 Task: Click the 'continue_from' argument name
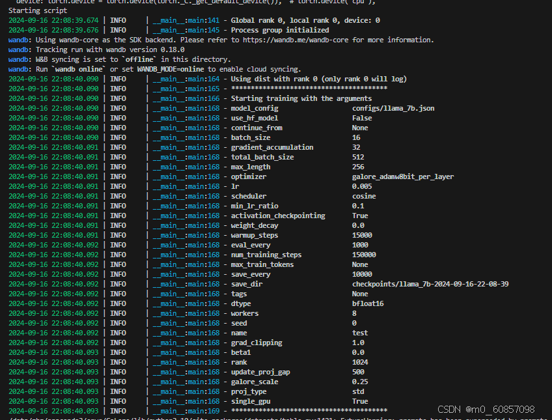pos(256,128)
